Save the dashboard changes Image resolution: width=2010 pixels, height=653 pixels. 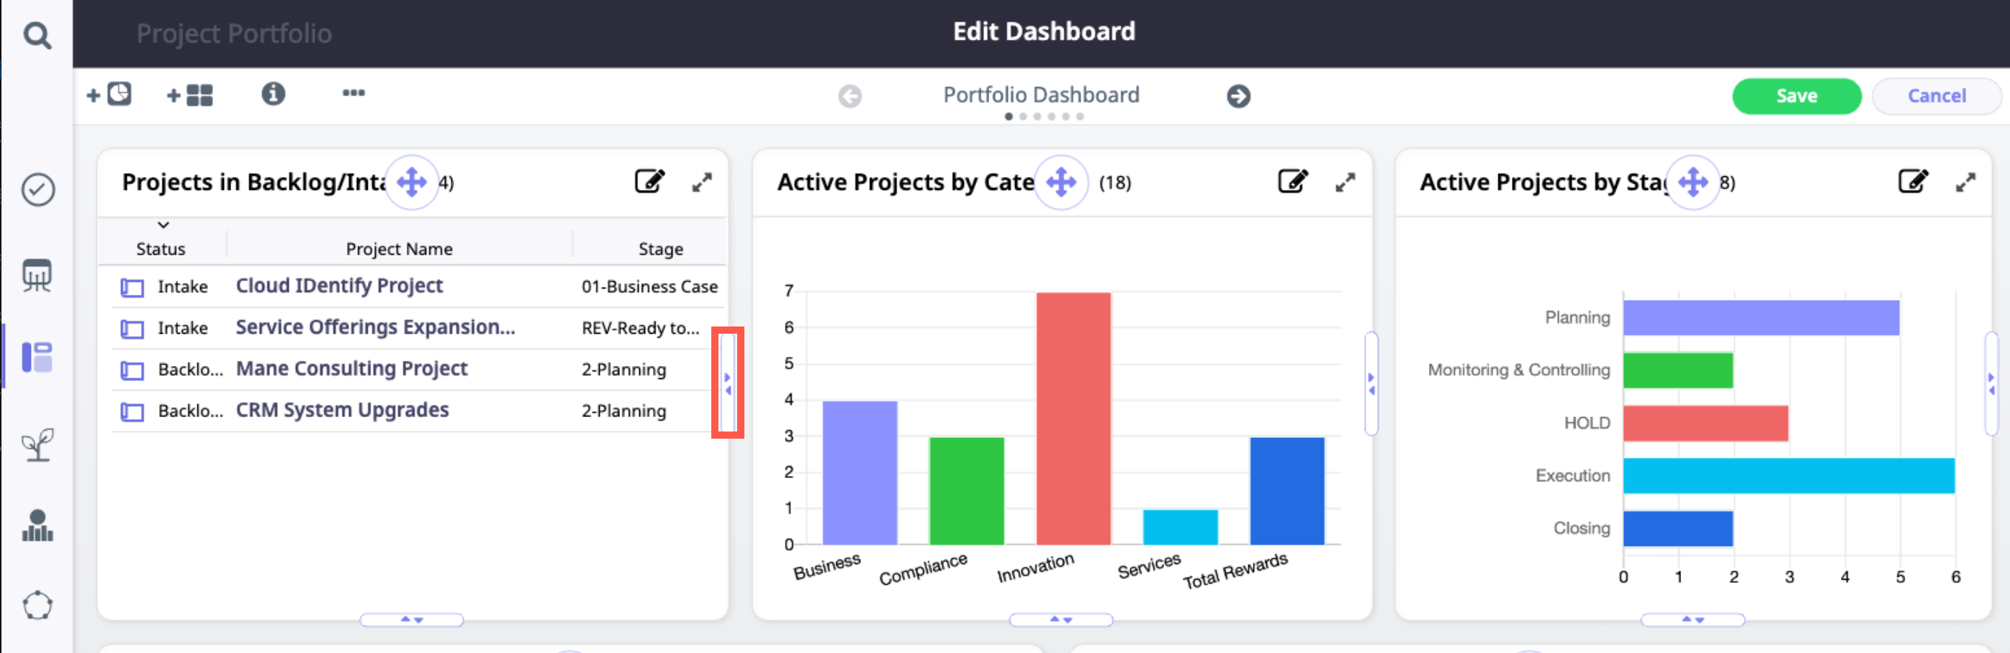point(1795,96)
